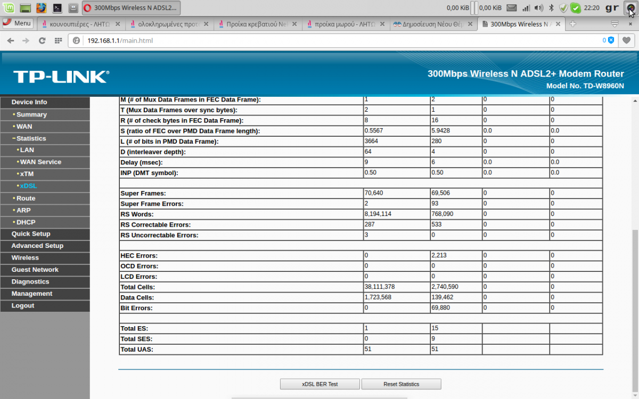
Task: Open the Bluetooth tray icon
Action: [552, 8]
